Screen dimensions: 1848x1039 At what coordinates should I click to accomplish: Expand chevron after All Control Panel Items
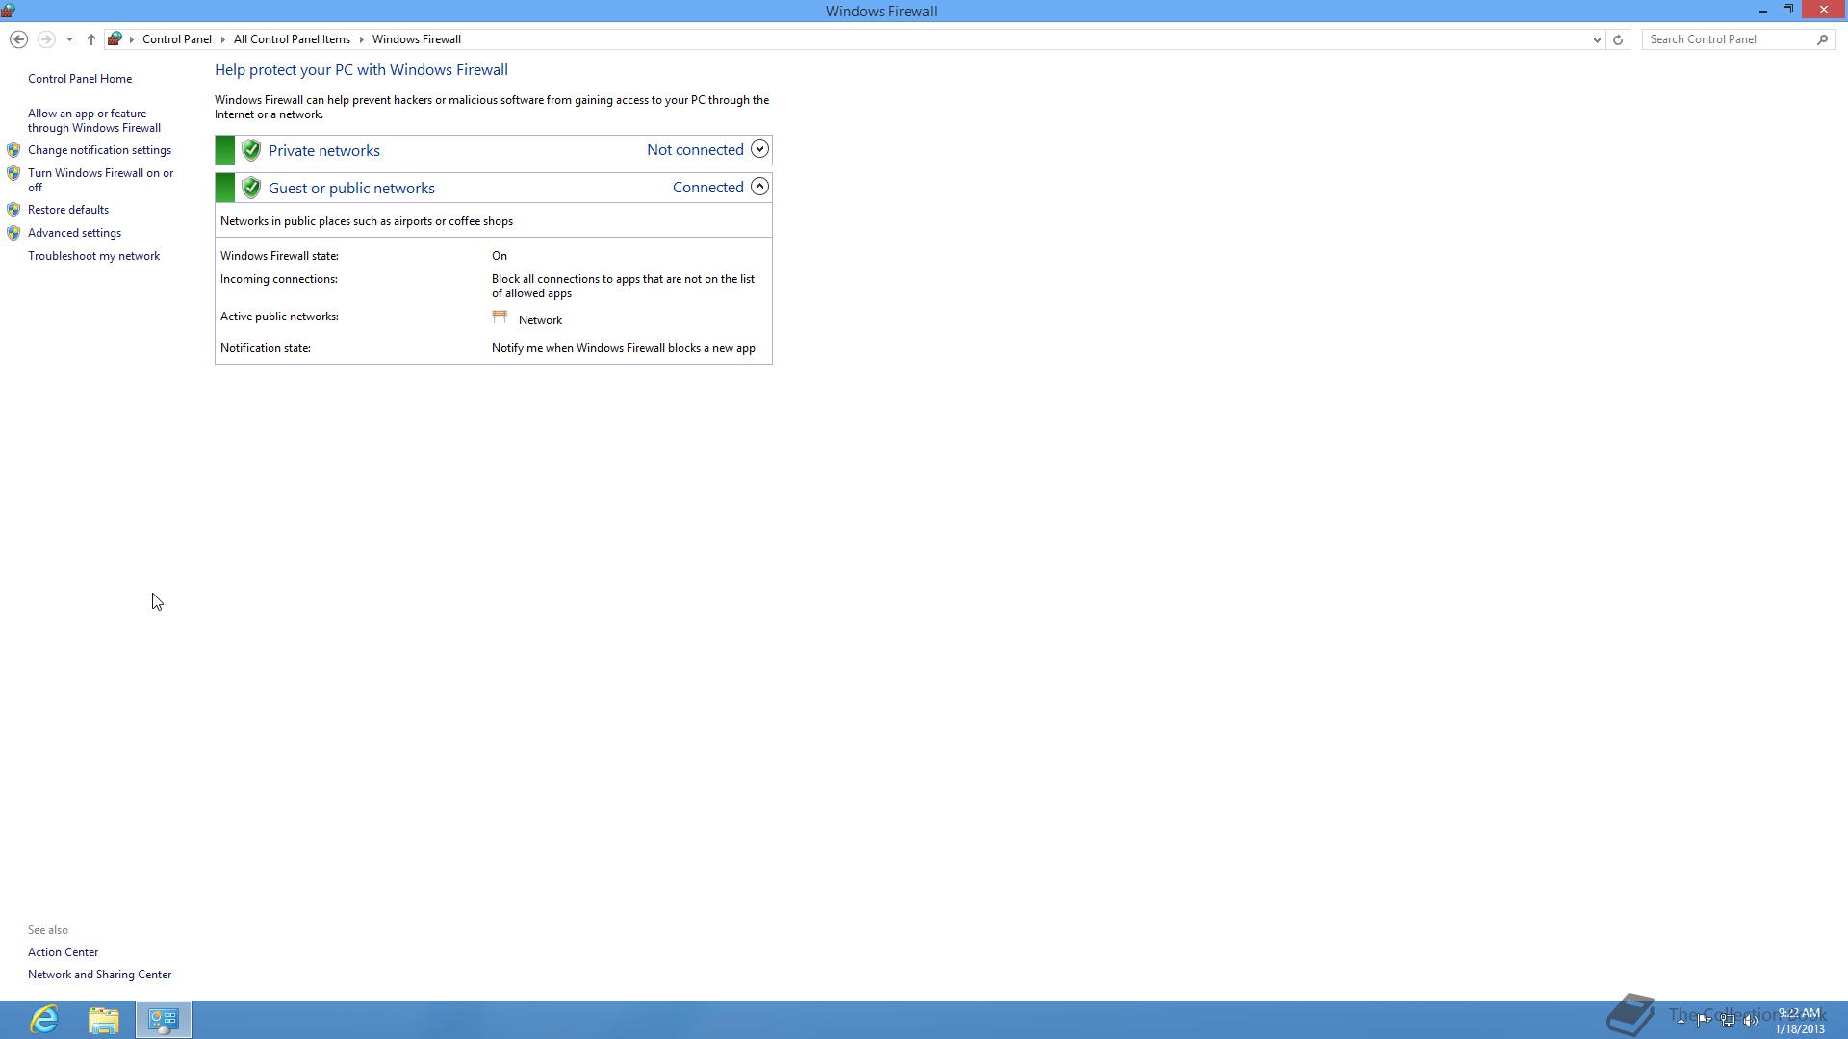pos(362,39)
